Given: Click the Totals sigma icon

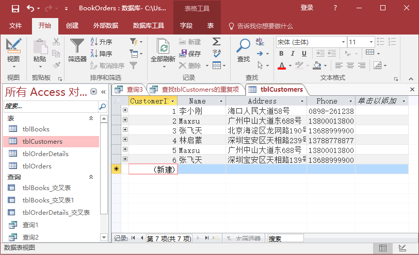Looking at the screenshot, I should point(216,42).
